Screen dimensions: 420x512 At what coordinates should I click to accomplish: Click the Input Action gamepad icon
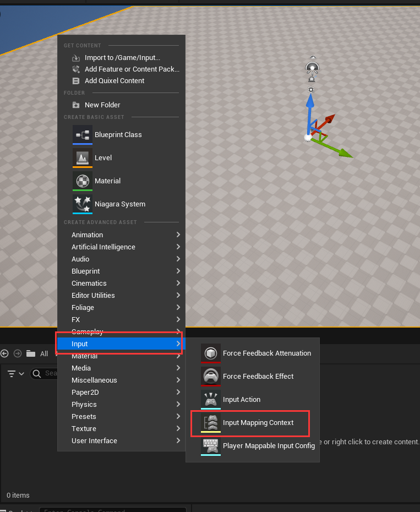(210, 400)
